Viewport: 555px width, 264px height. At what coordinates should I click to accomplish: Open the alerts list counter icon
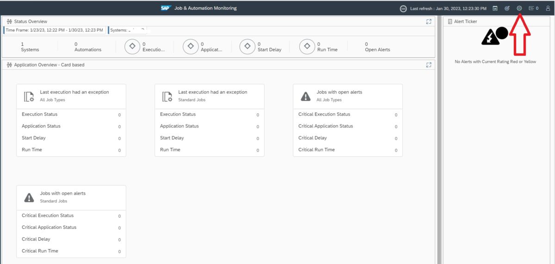pyautogui.click(x=533, y=8)
